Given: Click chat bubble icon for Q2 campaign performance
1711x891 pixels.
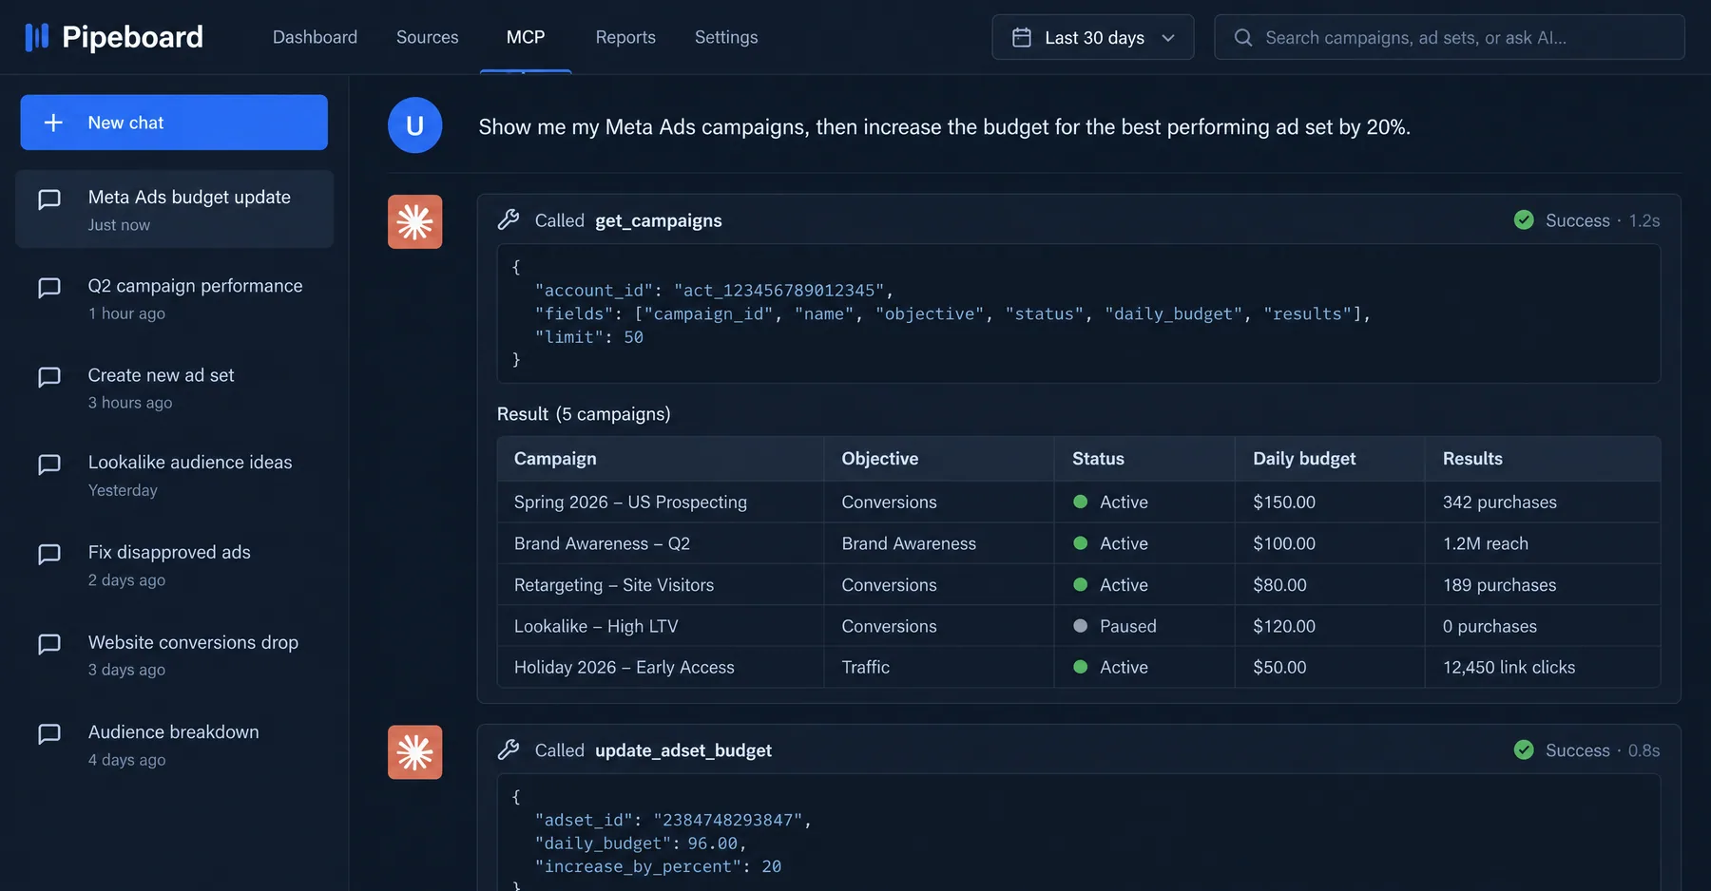Looking at the screenshot, I should (49, 288).
